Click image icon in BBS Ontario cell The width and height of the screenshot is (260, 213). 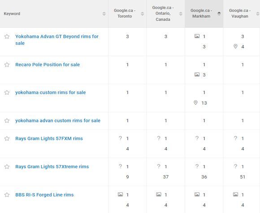159,194
